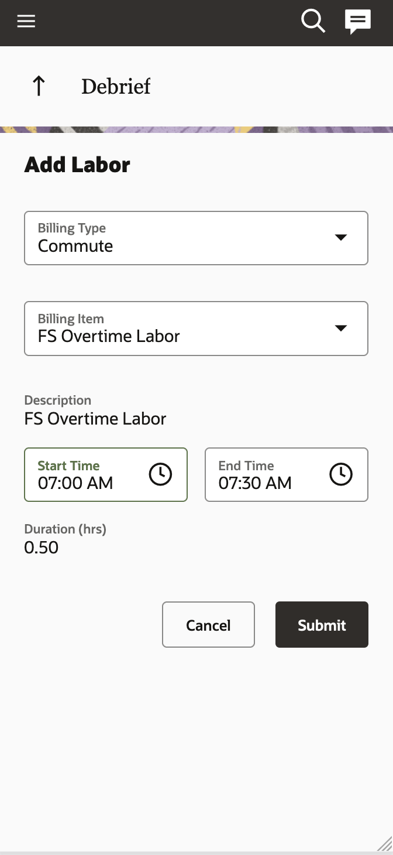
Task: Grab the bottom-right resize handle
Action: (384, 843)
